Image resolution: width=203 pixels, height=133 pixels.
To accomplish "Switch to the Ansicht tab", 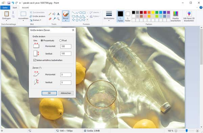I will pyautogui.click(x=25, y=8).
